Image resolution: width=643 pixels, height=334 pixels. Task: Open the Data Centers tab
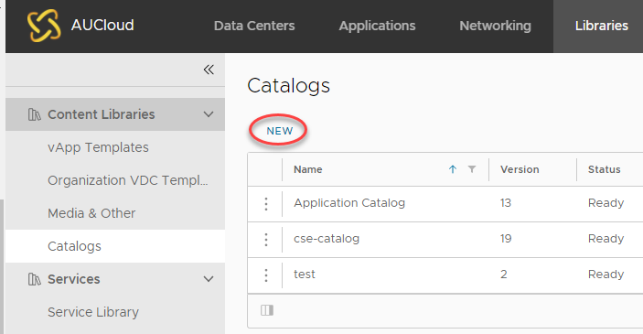pos(254,26)
